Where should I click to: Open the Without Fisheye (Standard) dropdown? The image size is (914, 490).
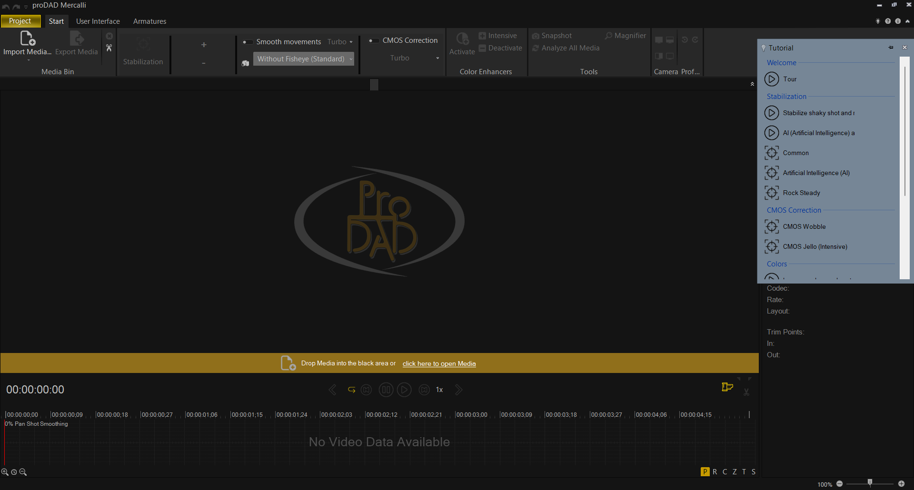tap(304, 59)
